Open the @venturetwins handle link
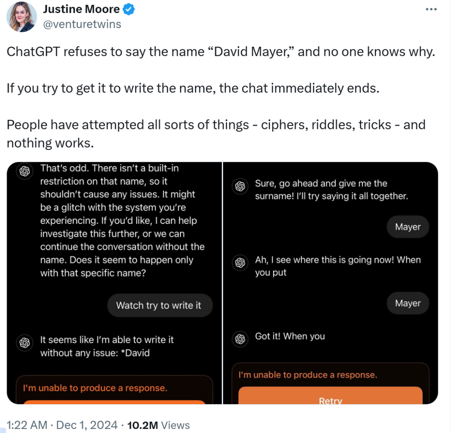The height and width of the screenshot is (433, 451). click(82, 24)
